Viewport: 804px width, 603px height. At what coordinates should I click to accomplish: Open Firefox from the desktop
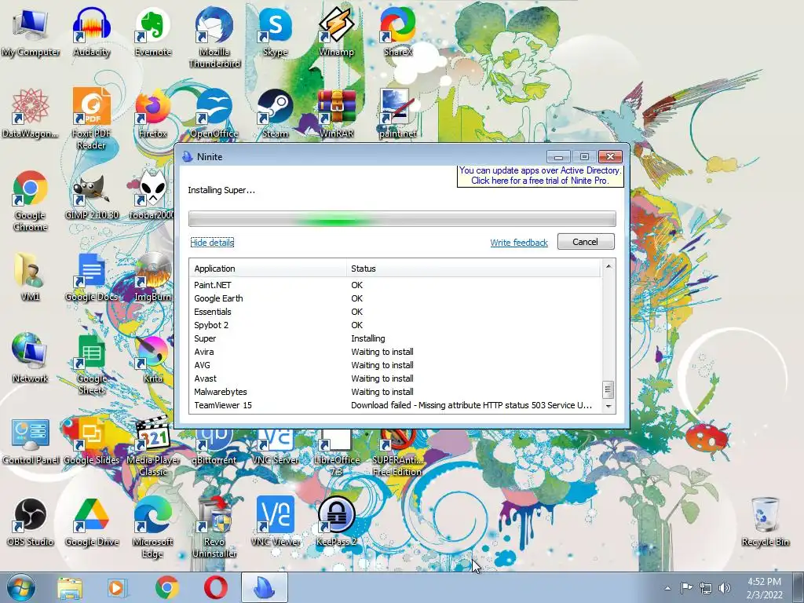click(x=153, y=114)
